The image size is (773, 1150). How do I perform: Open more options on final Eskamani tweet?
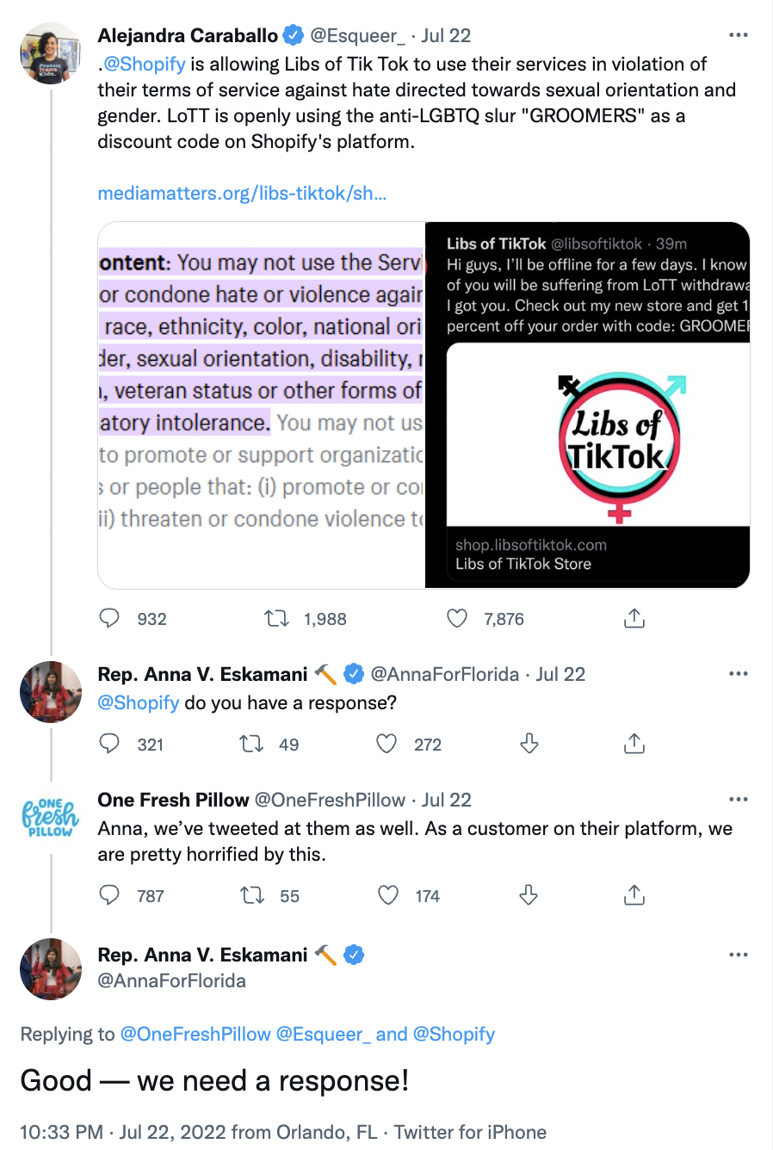[739, 955]
